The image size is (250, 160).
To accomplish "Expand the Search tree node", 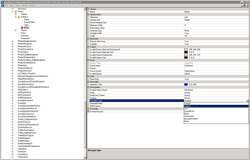I will (x=16, y=30).
